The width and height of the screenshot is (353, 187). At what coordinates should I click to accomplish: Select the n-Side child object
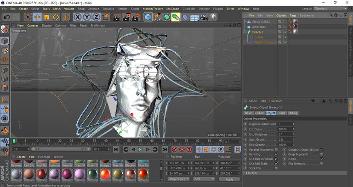(x=259, y=37)
